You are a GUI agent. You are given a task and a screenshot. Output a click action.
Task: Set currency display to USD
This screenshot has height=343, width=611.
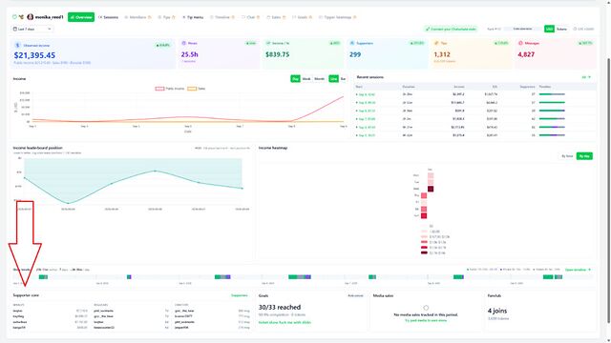[550, 29]
